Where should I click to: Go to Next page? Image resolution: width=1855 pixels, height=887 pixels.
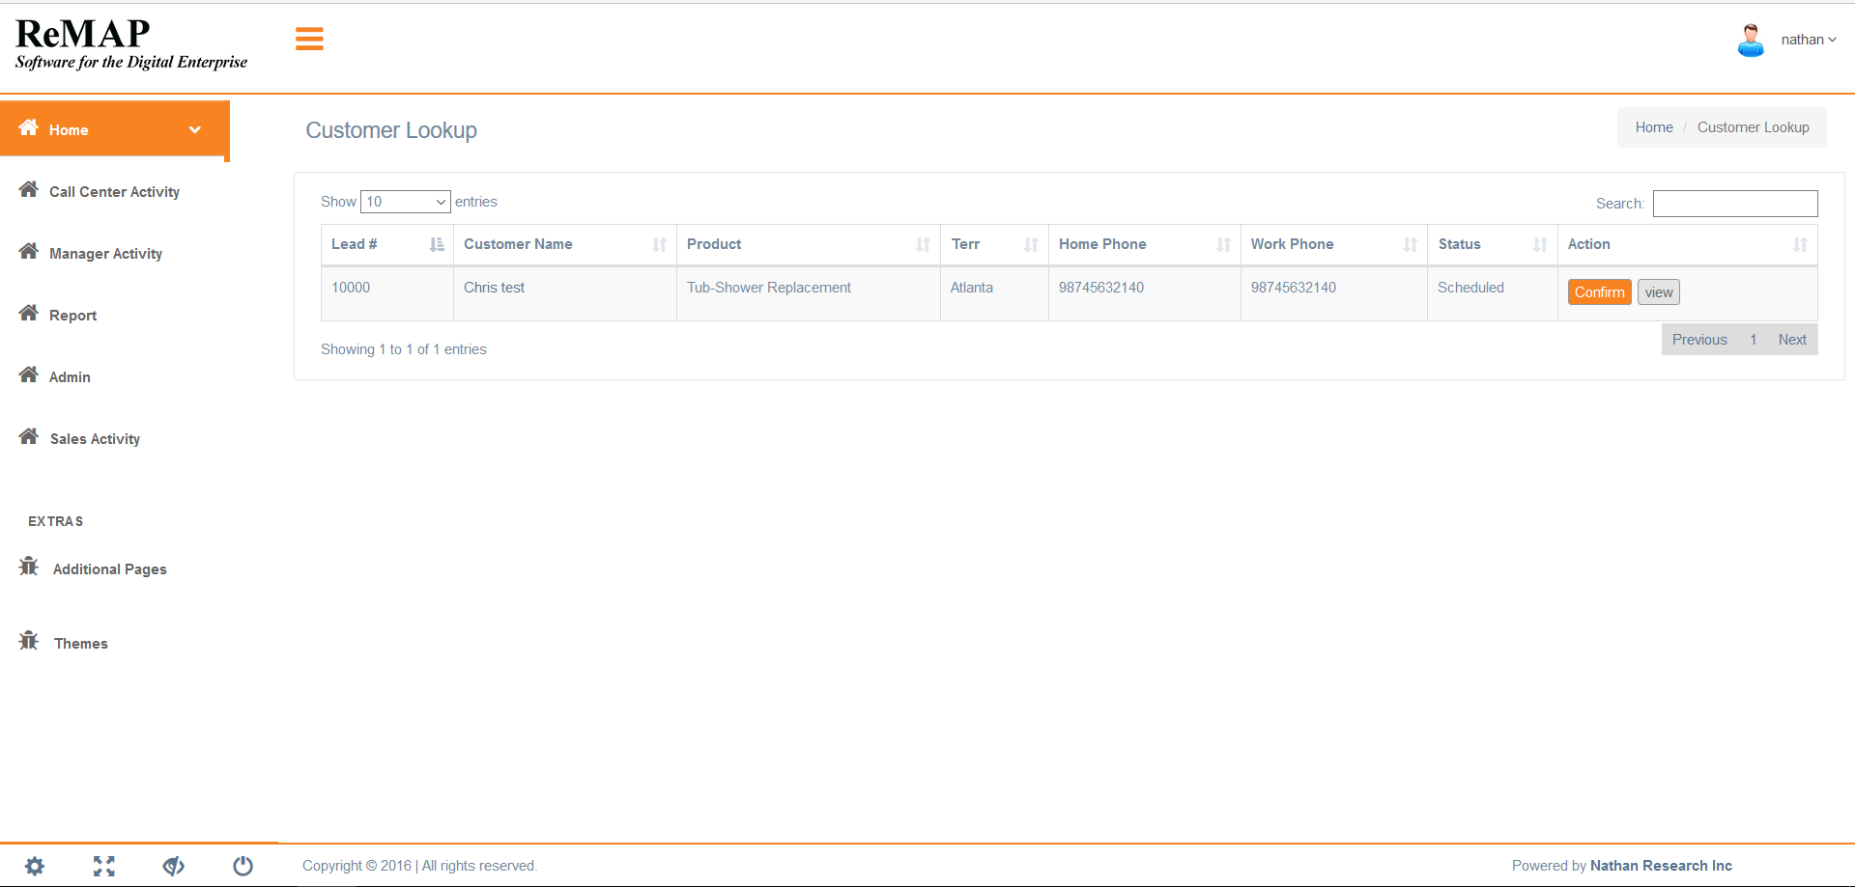[x=1792, y=340]
